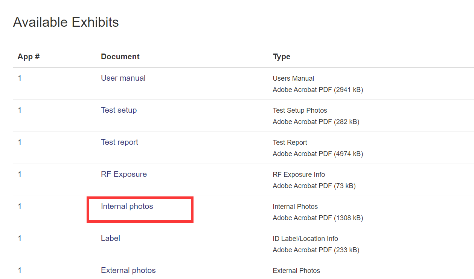Click the Users Manual type text

[x=293, y=78]
